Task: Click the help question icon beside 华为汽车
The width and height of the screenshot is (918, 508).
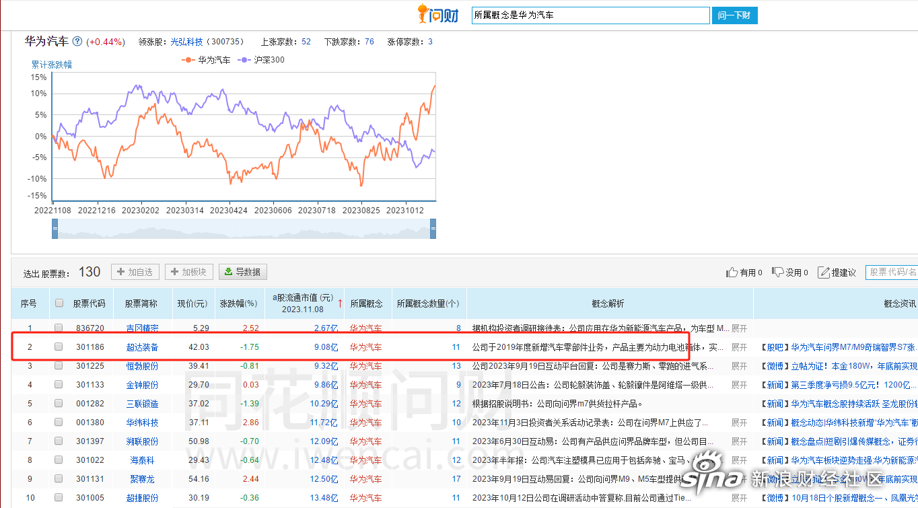Action: click(77, 42)
